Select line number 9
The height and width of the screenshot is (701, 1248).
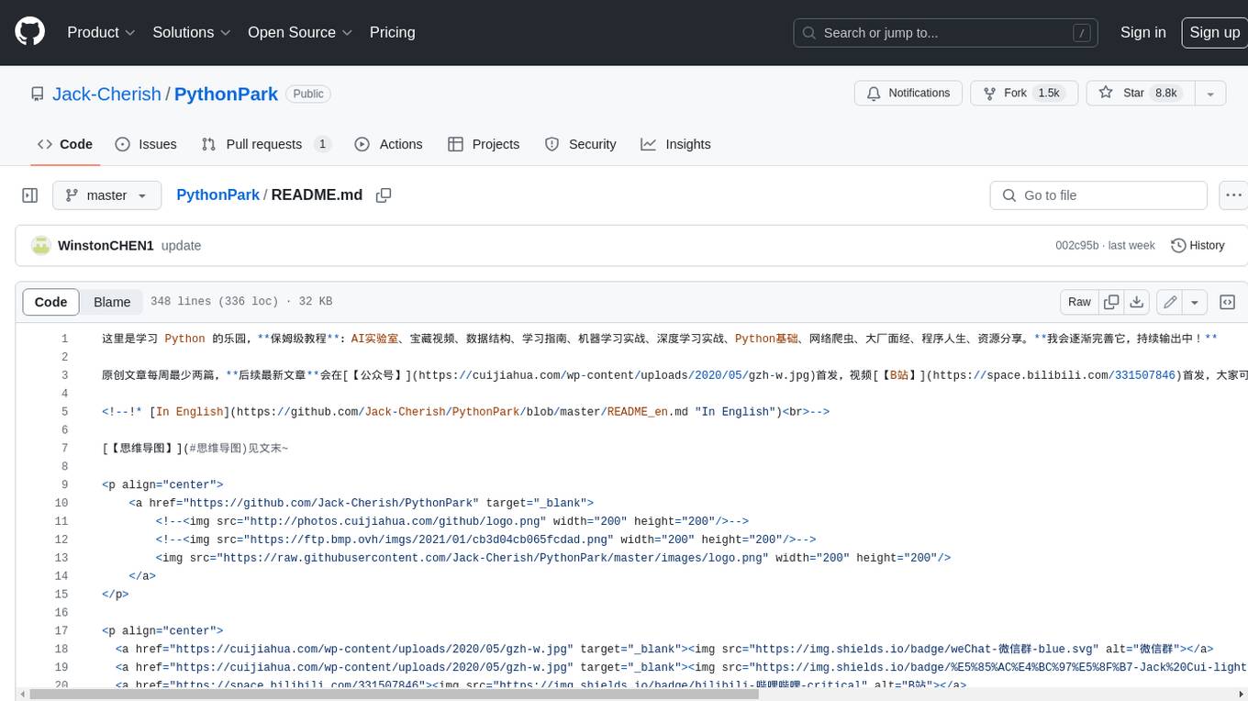pos(64,484)
